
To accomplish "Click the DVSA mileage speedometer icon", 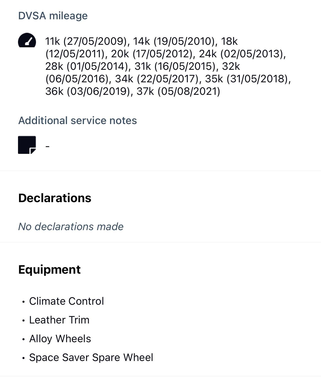I will coord(27,40).
